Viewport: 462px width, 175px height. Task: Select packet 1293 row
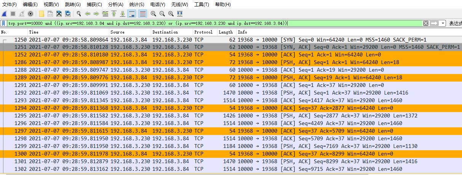click(231, 101)
